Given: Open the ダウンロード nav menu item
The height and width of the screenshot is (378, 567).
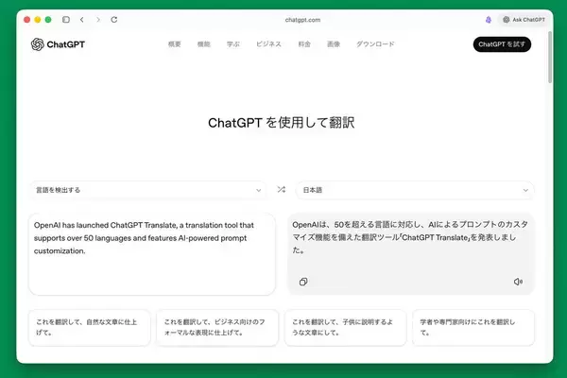Looking at the screenshot, I should pyautogui.click(x=375, y=44).
